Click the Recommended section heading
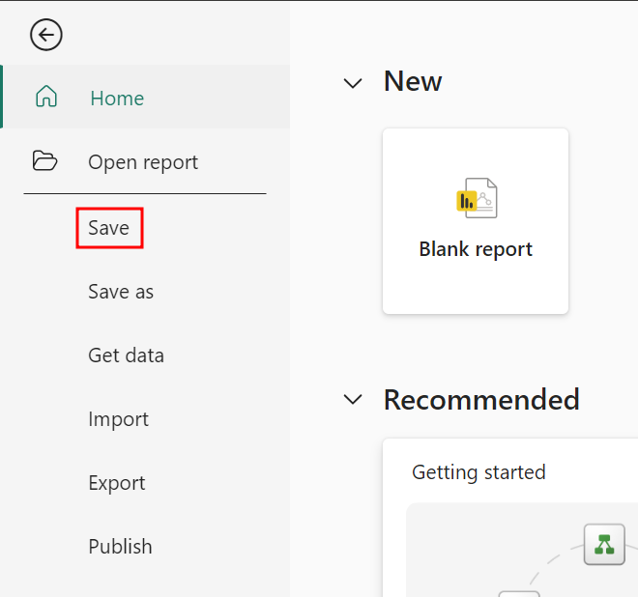638x597 pixels. point(481,400)
